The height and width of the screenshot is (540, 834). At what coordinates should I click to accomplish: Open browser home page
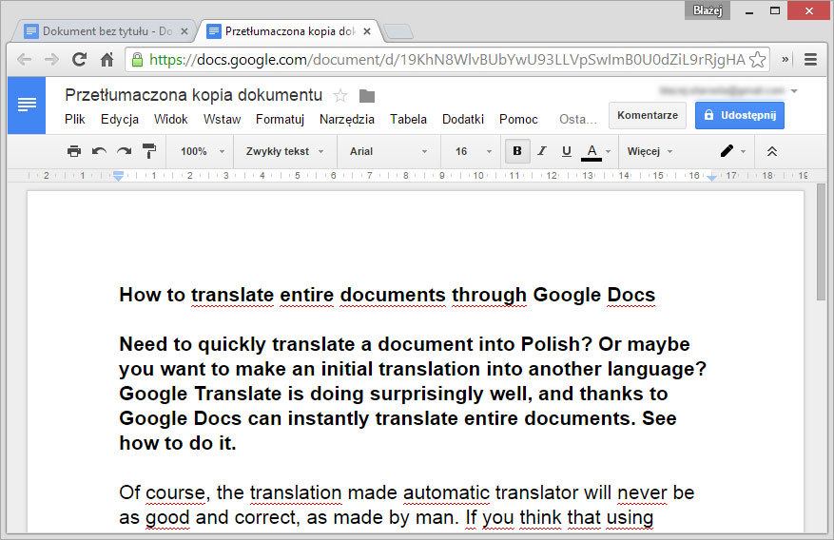[107, 60]
